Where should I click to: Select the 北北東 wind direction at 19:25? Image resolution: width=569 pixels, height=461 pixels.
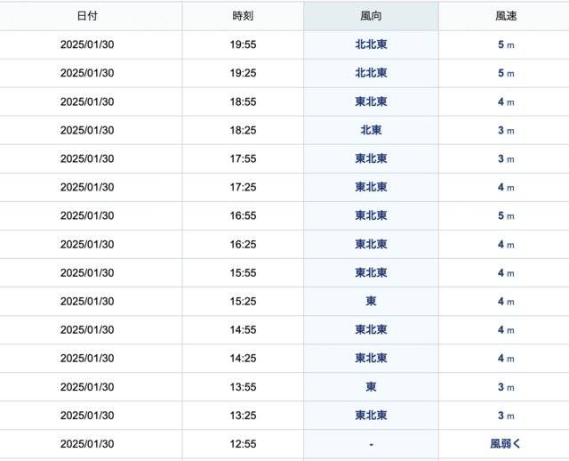point(371,73)
